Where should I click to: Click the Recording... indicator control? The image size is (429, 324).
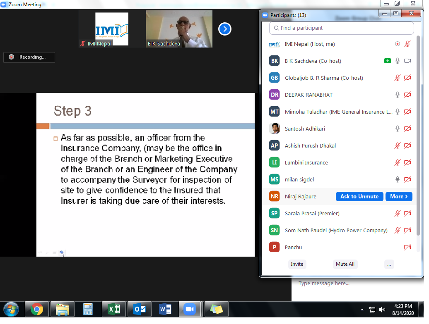pos(29,57)
